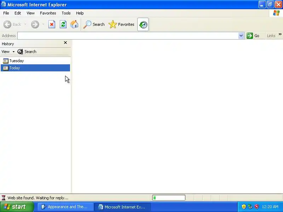Minimize the Internet Explorer window
The height and width of the screenshot is (212, 283).
(x=262, y=5)
